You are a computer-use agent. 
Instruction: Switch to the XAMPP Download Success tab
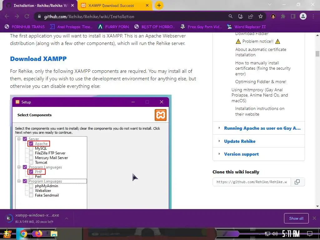[x=115, y=6]
